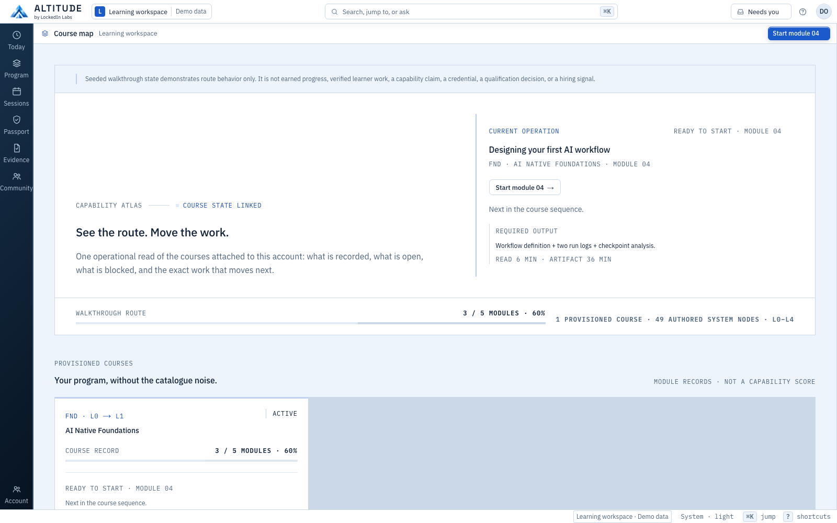Click the COURSE STATE LINKED label
837x523 pixels.
[x=222, y=206]
